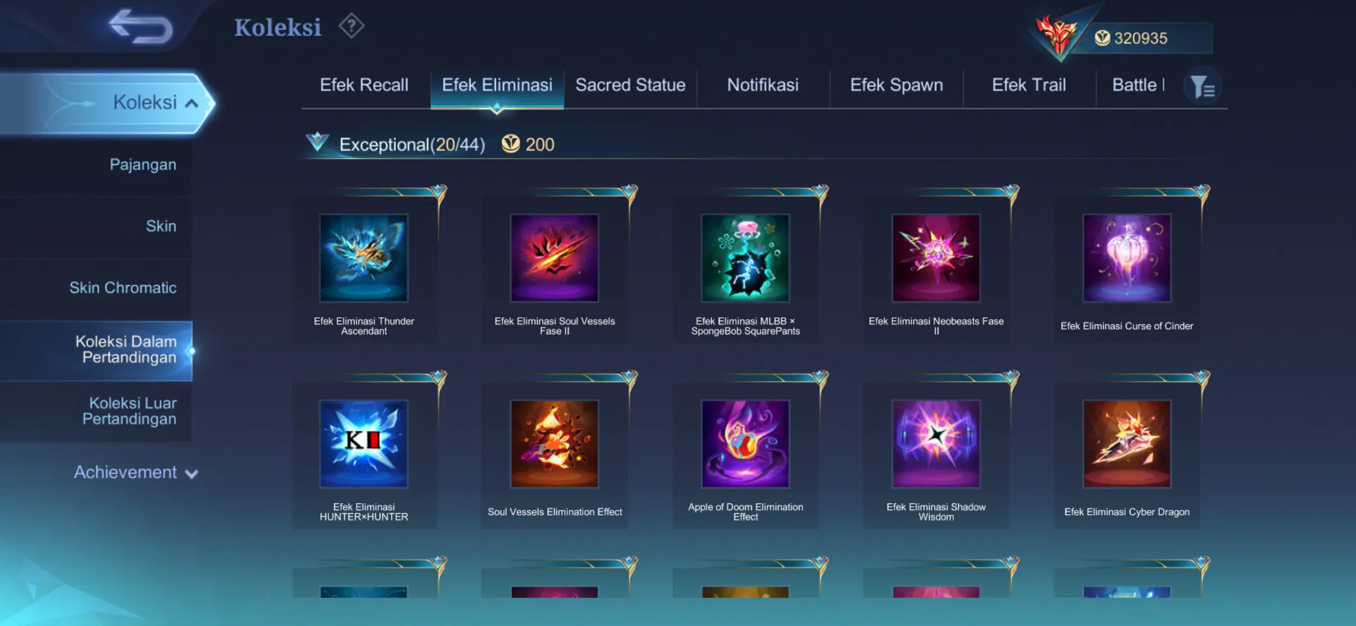This screenshot has height=626, width=1356.
Task: Switch to the Sacred Statue tab
Action: pos(630,85)
